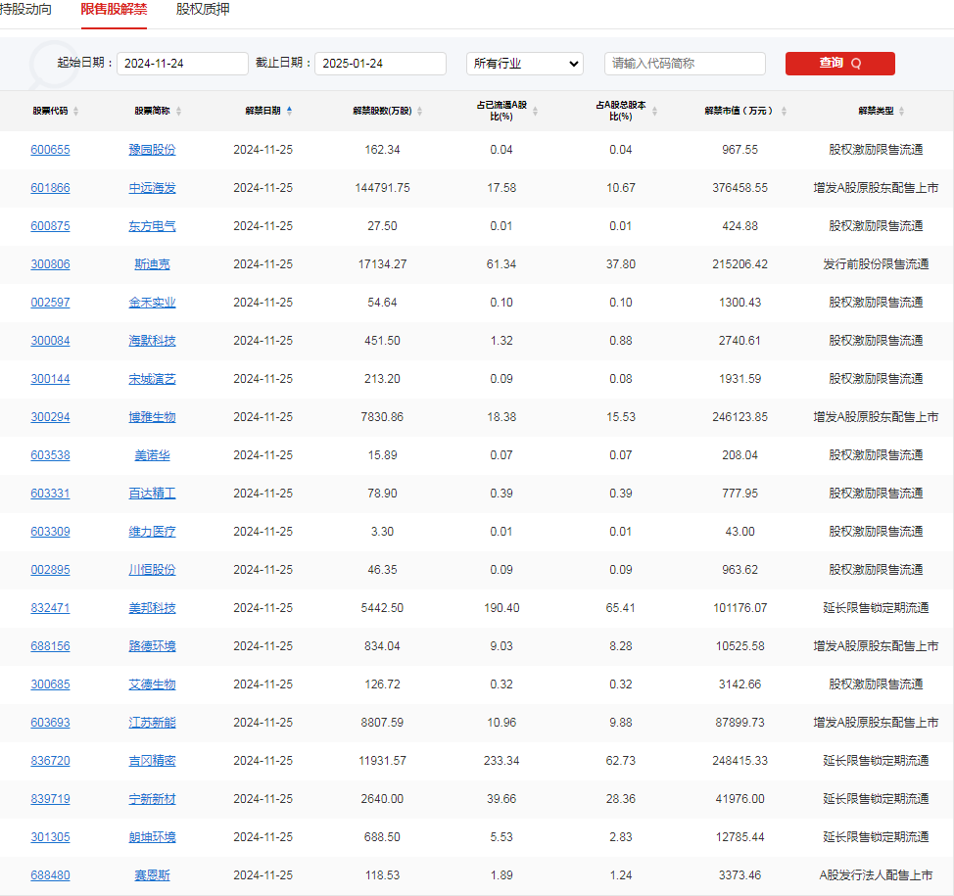This screenshot has height=896, width=954.
Task: Open the 股权质押 tab
Action: tap(203, 9)
